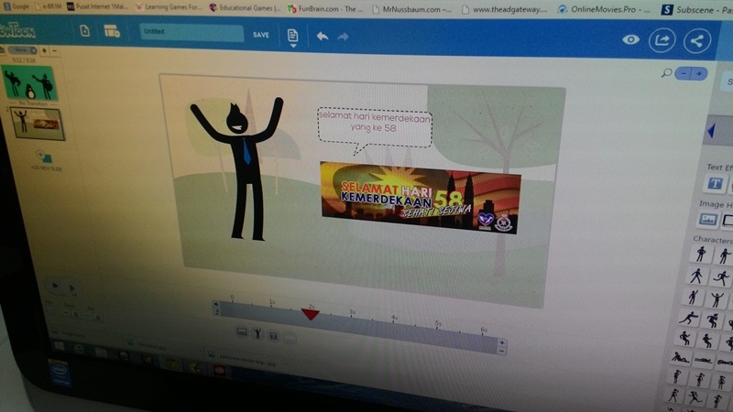Click Add New Slide button
The width and height of the screenshot is (733, 412).
pyautogui.click(x=43, y=158)
